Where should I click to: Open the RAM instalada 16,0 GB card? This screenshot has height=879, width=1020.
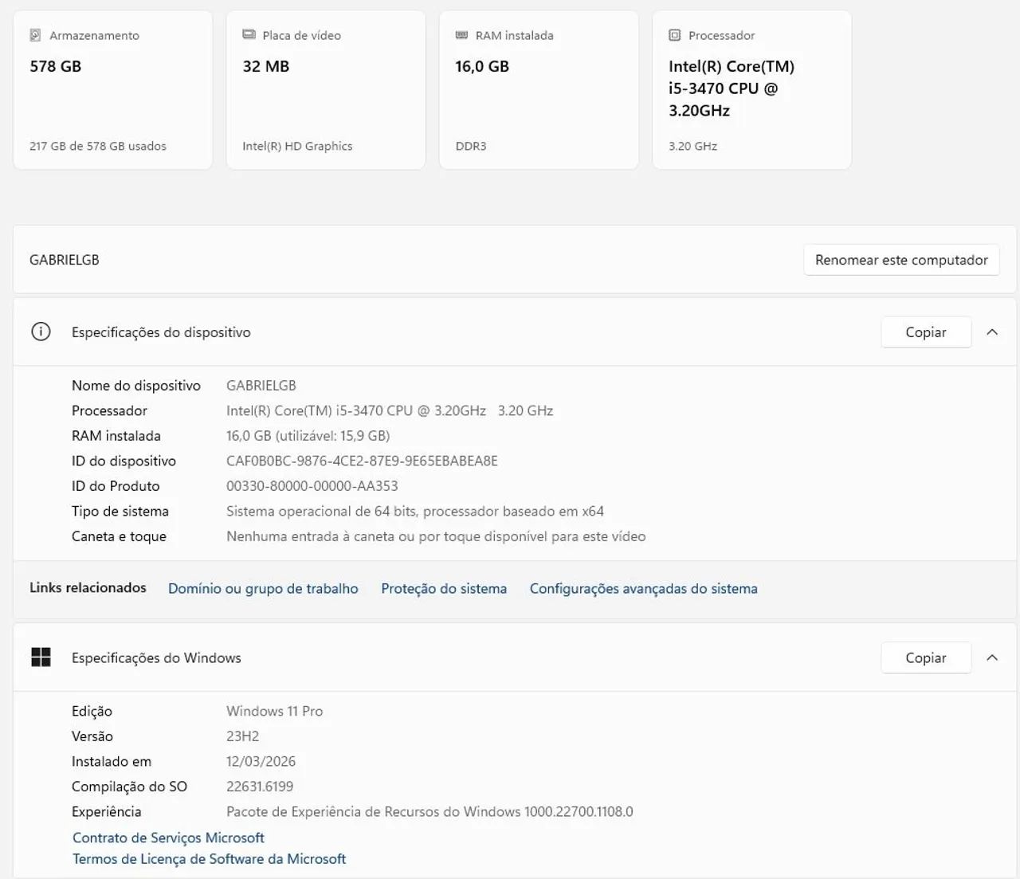point(539,90)
